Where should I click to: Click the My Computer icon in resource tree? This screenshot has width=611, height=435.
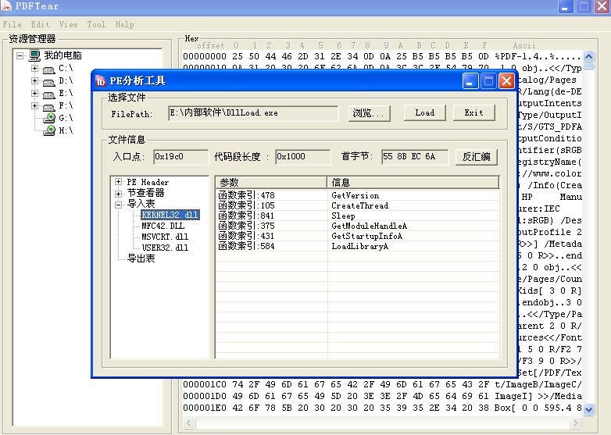click(34, 55)
